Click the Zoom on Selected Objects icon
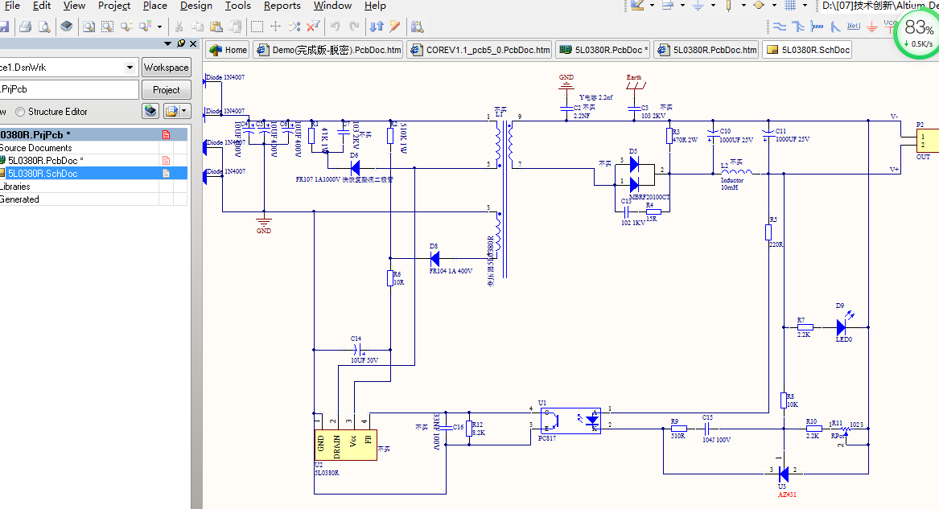The width and height of the screenshot is (939, 509). click(126, 27)
